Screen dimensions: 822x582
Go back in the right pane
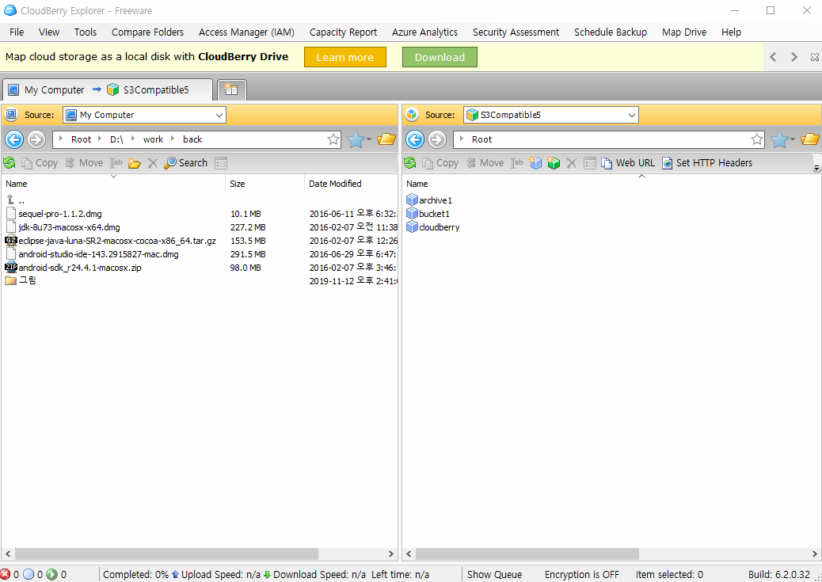point(415,139)
